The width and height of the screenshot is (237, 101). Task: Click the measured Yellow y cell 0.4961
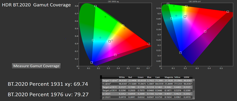coord(177,97)
